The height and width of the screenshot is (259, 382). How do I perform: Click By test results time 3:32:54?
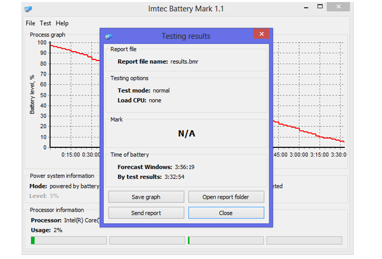[174, 177]
